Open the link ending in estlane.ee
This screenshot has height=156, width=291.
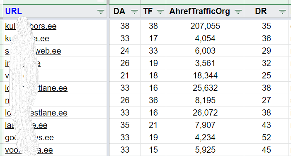coord(36,113)
